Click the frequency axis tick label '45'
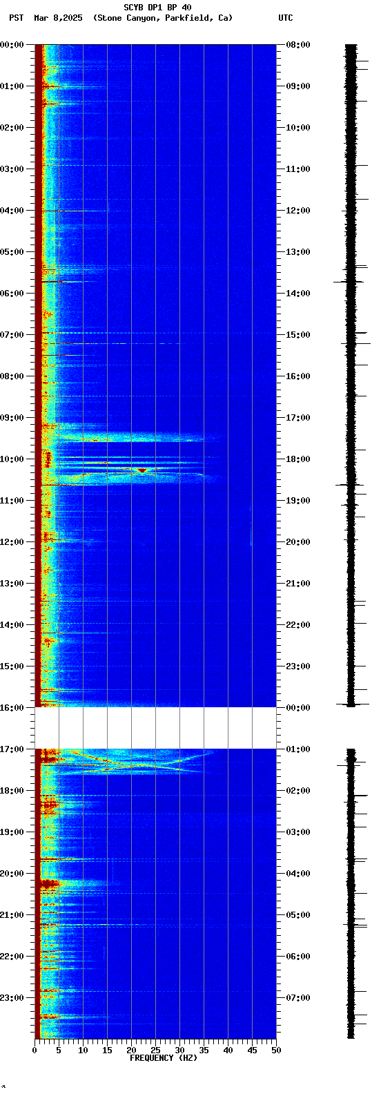This screenshot has width=381, height=1094. point(252,1050)
